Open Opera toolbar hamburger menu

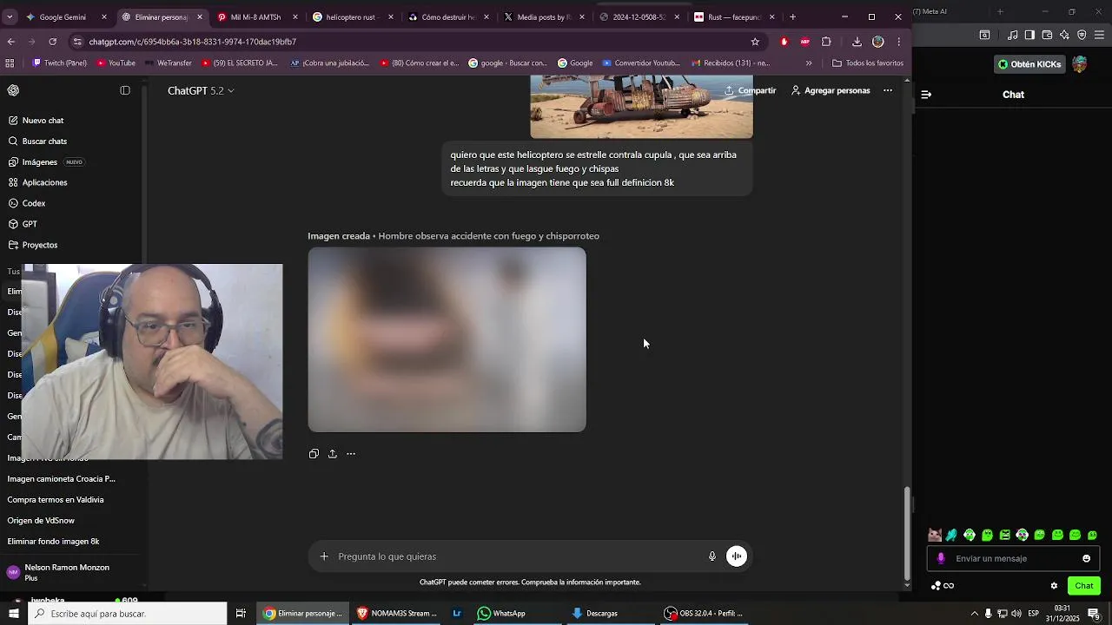click(x=1100, y=35)
